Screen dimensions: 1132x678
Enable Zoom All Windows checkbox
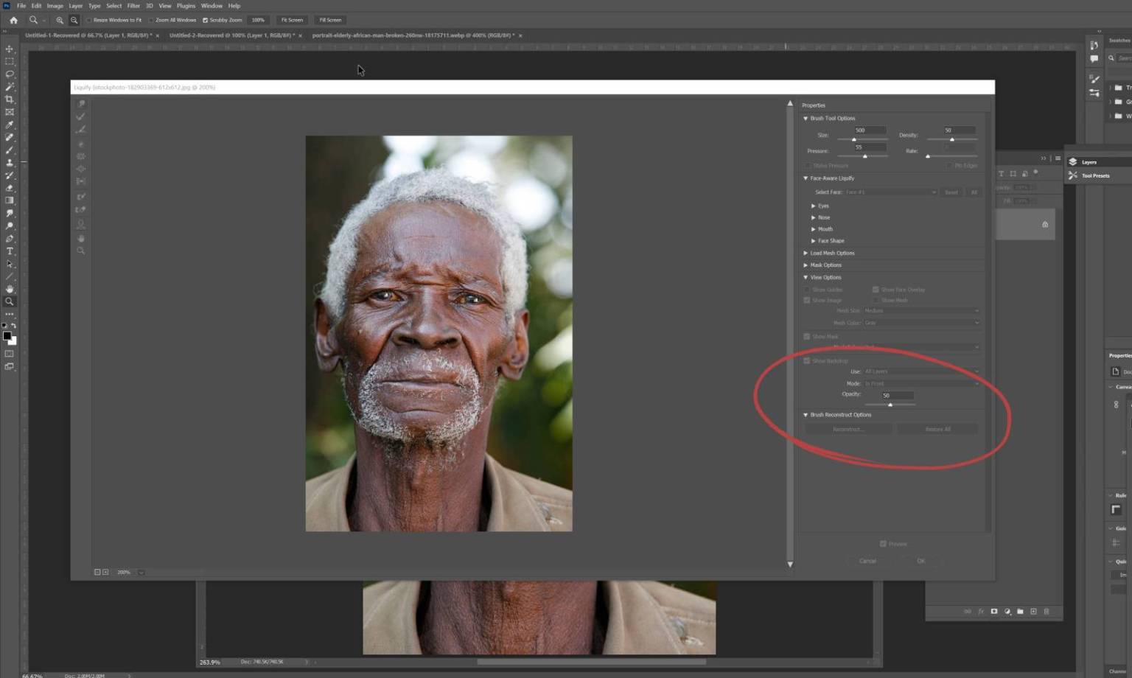pyautogui.click(x=151, y=20)
